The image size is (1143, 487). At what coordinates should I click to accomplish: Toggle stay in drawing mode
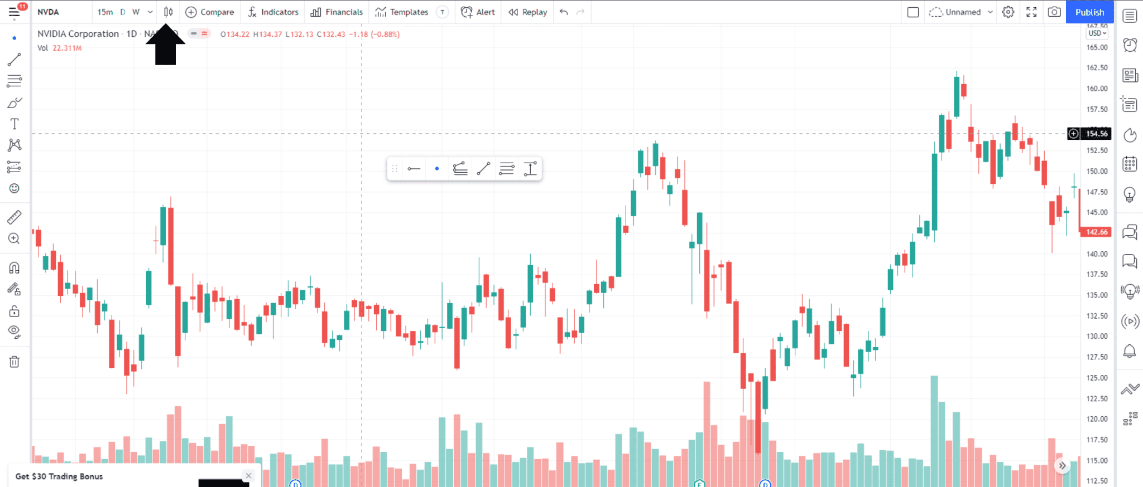15,289
